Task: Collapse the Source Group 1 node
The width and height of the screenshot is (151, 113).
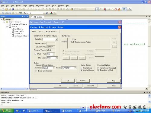Action: [x=4, y=22]
